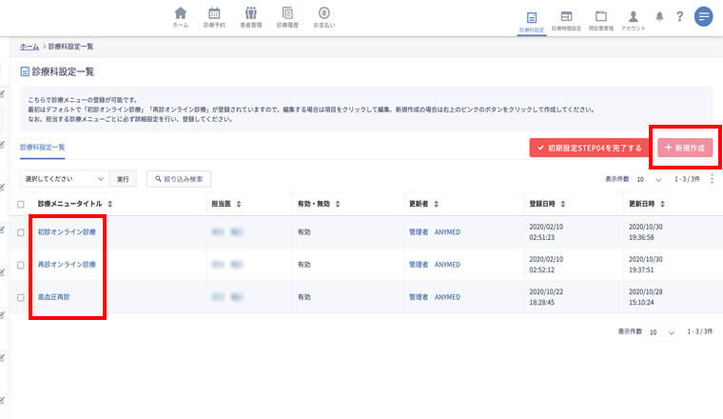This screenshot has height=419, width=723.
Task: Open blue circular menu button
Action: click(704, 17)
